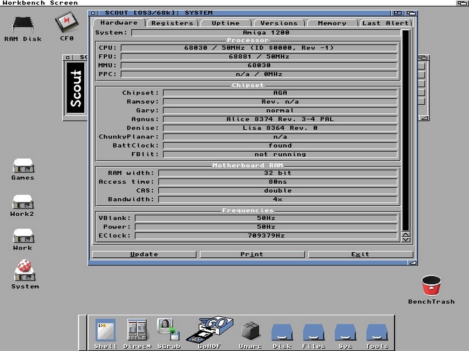Open the Versions tab
Image resolution: width=469 pixels, height=351 pixels.
(279, 23)
